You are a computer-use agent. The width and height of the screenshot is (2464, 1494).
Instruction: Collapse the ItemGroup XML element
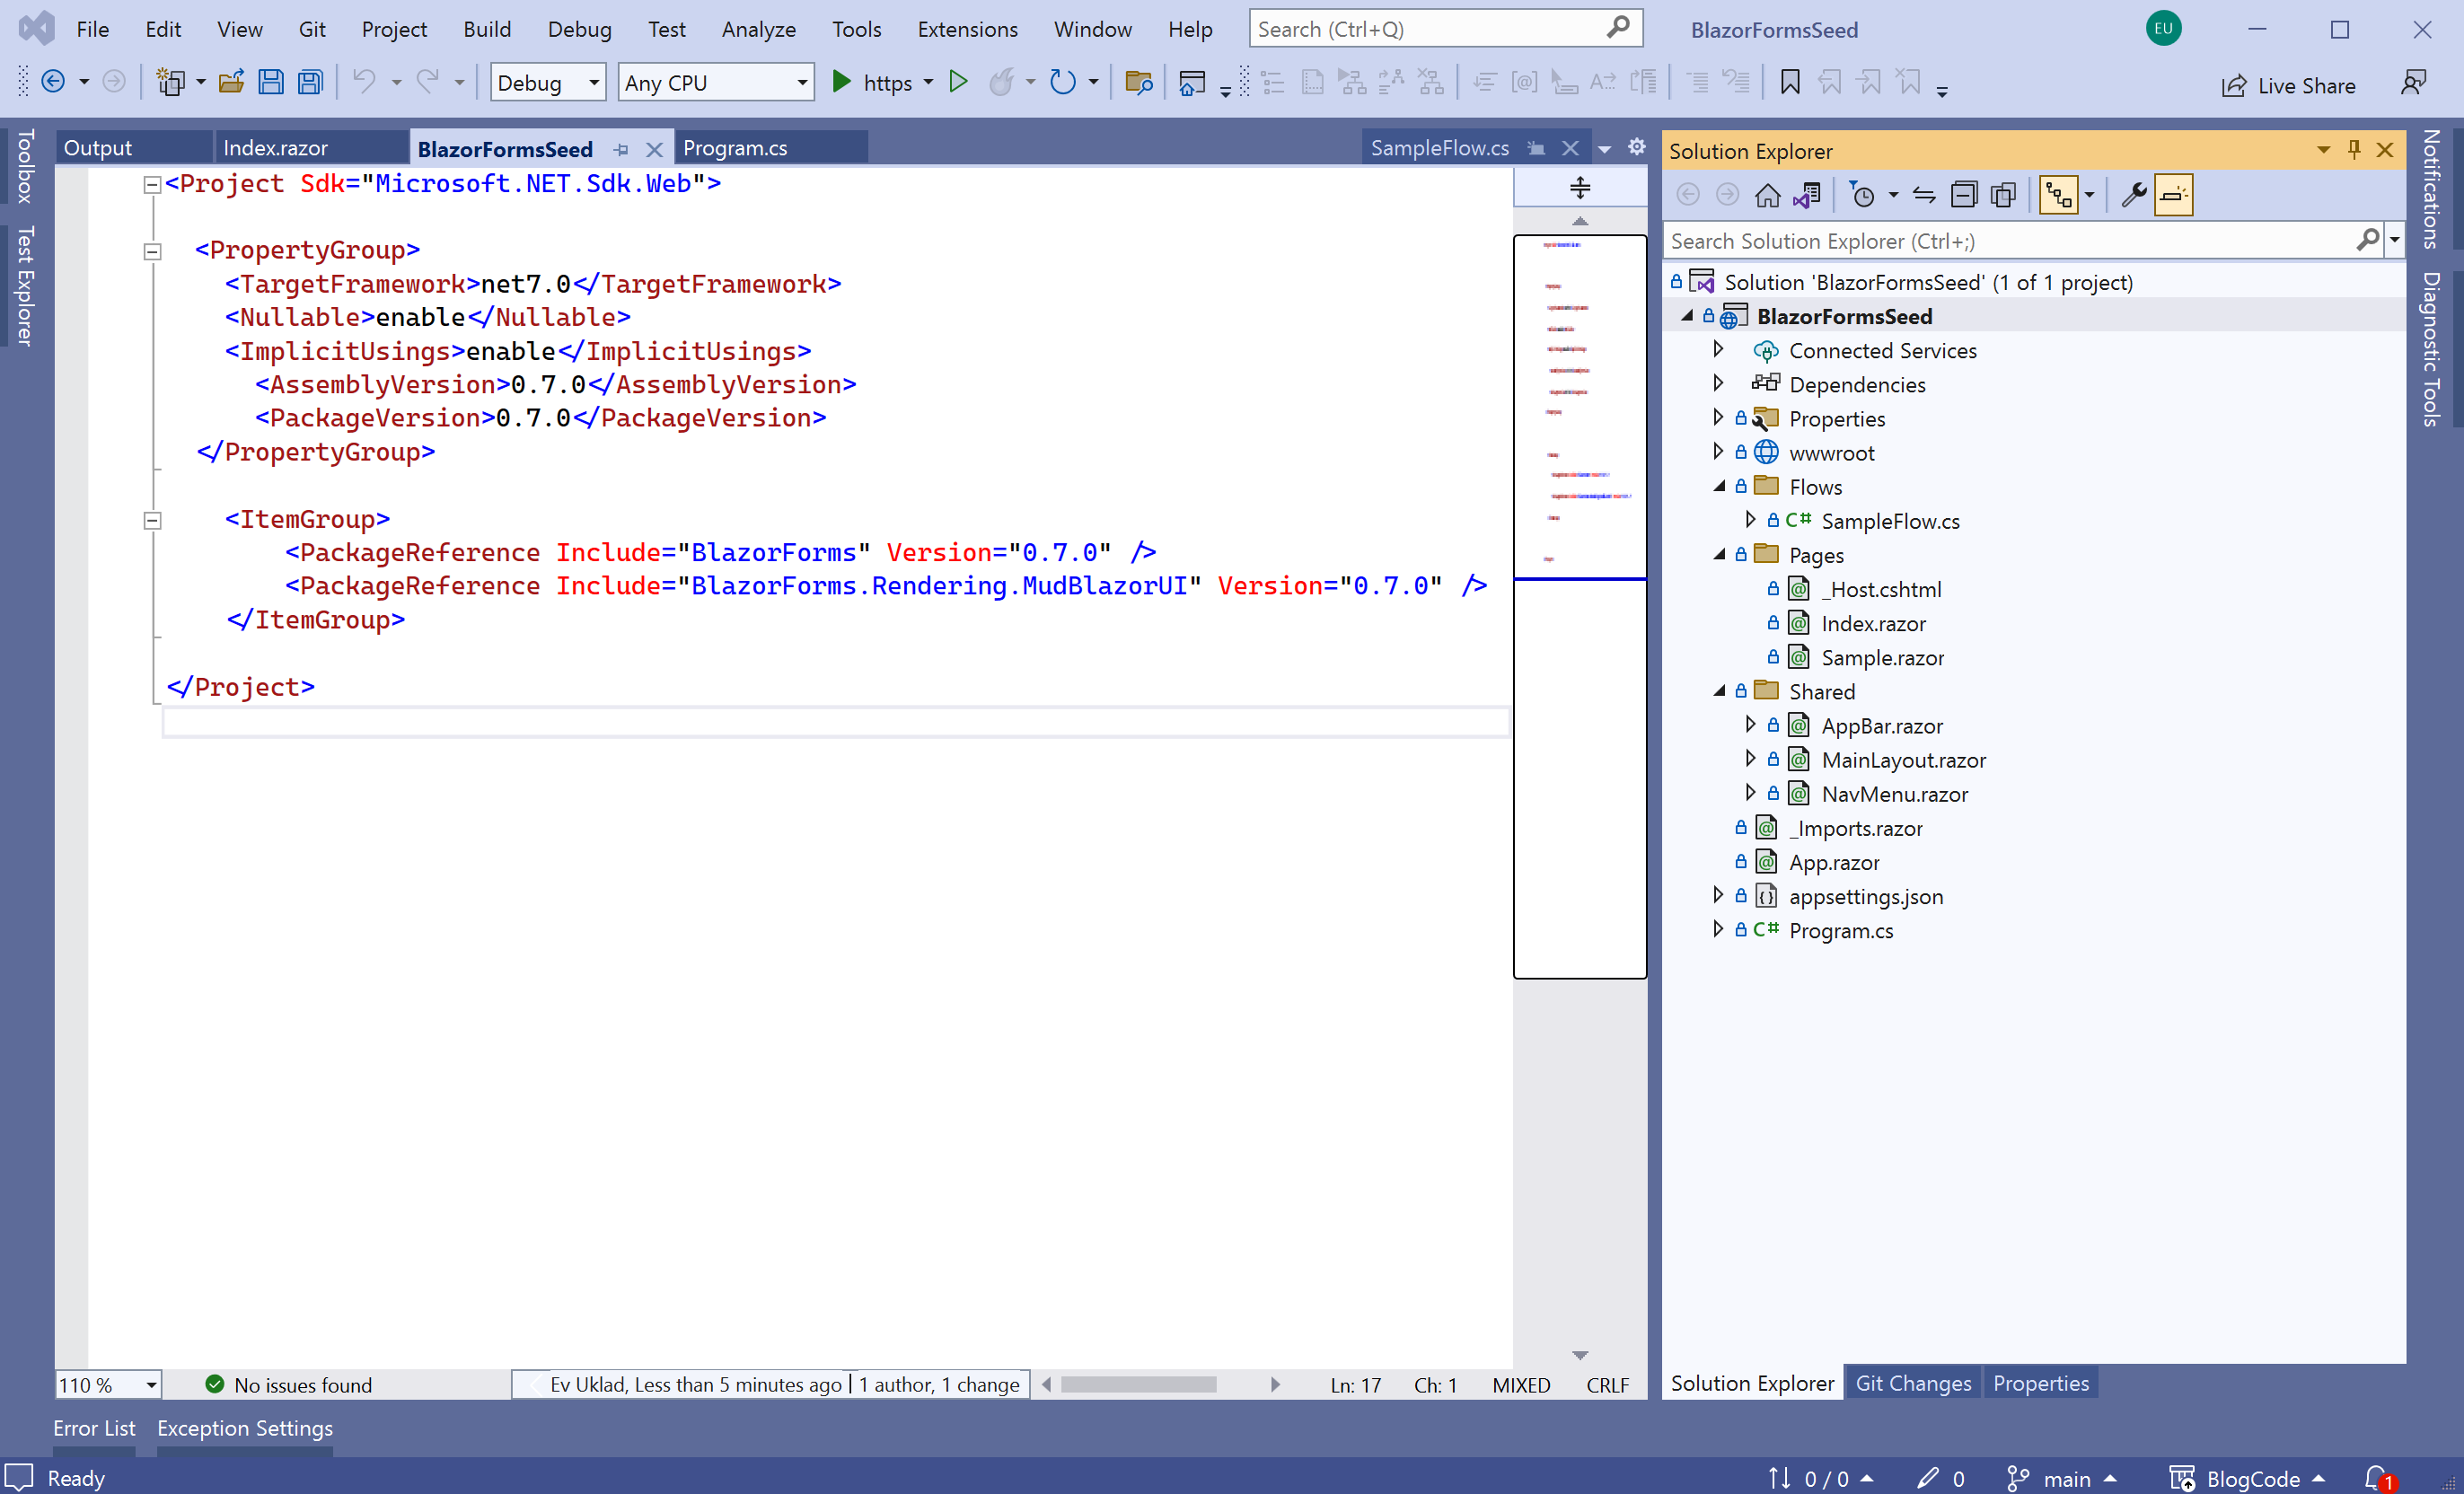pyautogui.click(x=152, y=520)
